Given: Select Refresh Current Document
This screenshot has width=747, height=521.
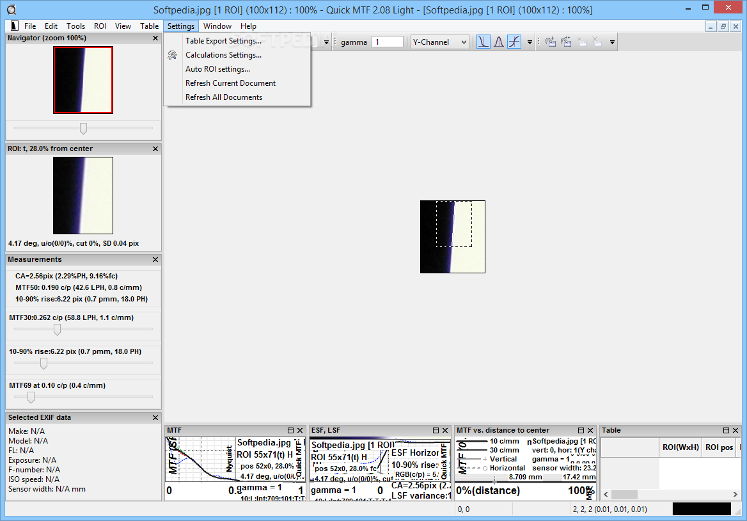Looking at the screenshot, I should click(237, 83).
